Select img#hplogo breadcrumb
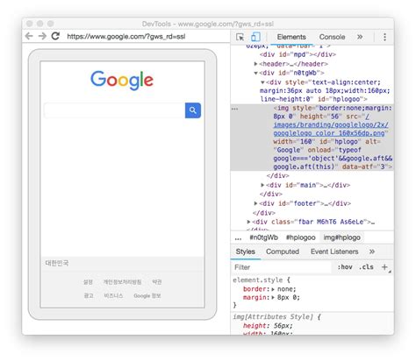Screen dimensions: 416x361 pos(341,237)
